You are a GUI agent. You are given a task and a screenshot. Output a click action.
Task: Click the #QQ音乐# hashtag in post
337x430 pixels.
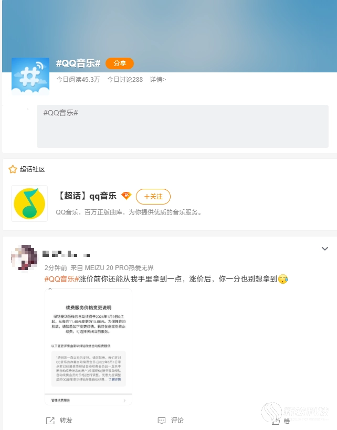point(62,279)
